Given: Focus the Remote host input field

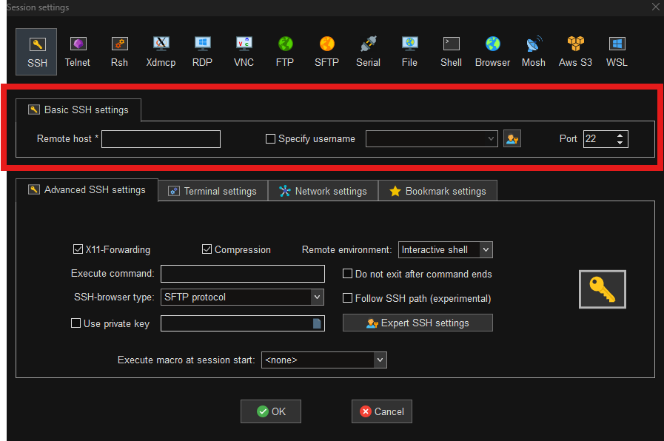Looking at the screenshot, I should 161,139.
